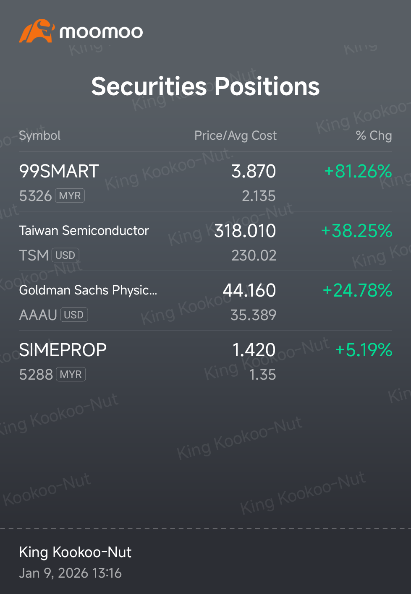The width and height of the screenshot is (411, 594).
Task: Click the Price/Avg Cost column header
Action: pyautogui.click(x=236, y=135)
